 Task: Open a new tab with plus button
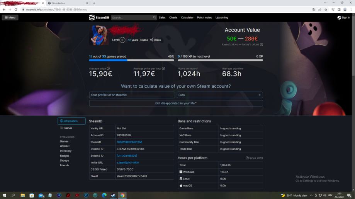pos(94,3)
